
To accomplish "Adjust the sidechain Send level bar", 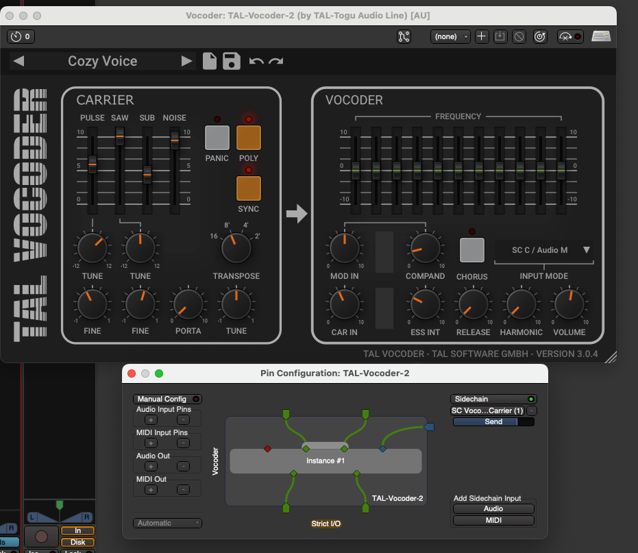I will (x=493, y=422).
